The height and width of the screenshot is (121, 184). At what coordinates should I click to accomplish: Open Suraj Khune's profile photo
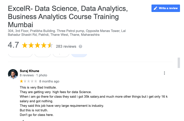click(13, 74)
